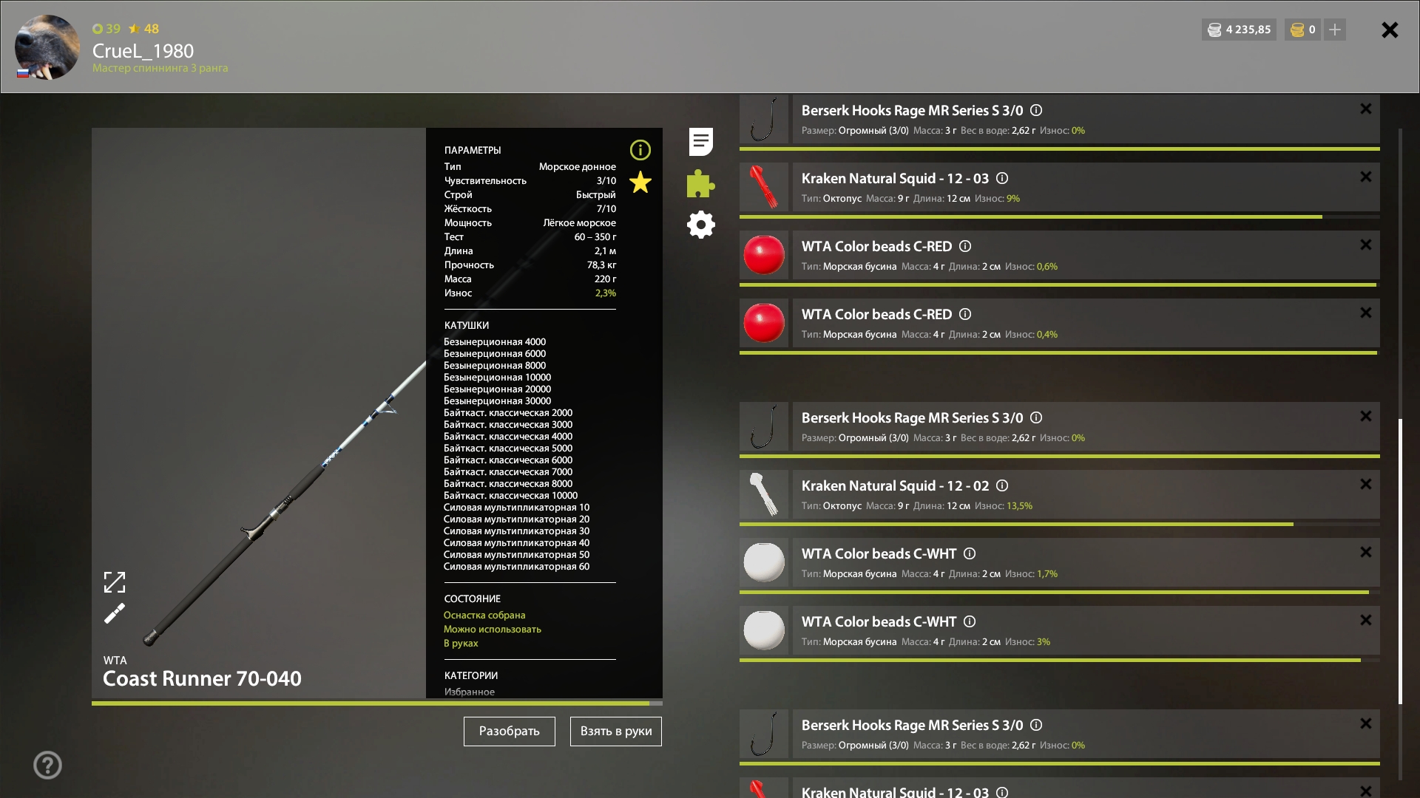This screenshot has width=1420, height=798.
Task: Click the red C-RED bead thumbnail
Action: pos(763,255)
